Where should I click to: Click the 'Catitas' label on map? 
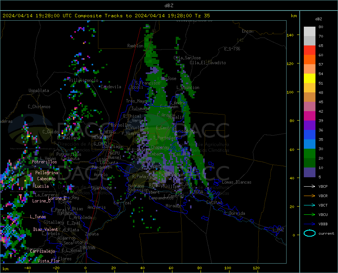214,202
